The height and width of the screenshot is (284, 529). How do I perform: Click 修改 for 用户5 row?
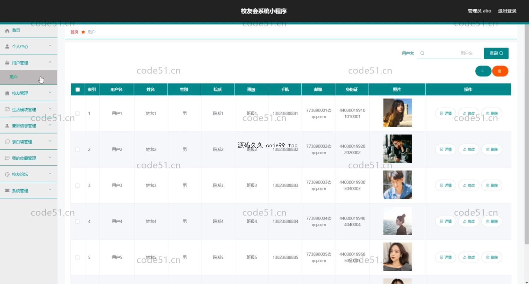469,257
